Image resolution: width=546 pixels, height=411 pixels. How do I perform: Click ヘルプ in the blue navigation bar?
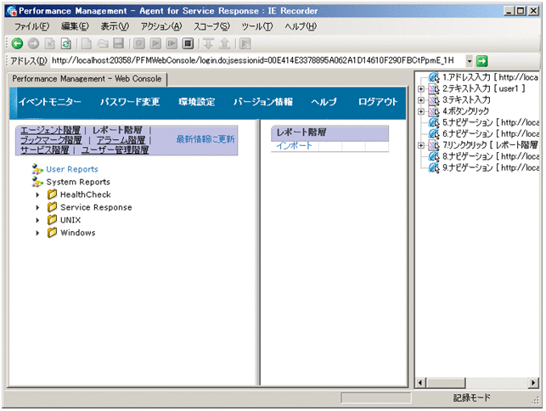coord(324,102)
